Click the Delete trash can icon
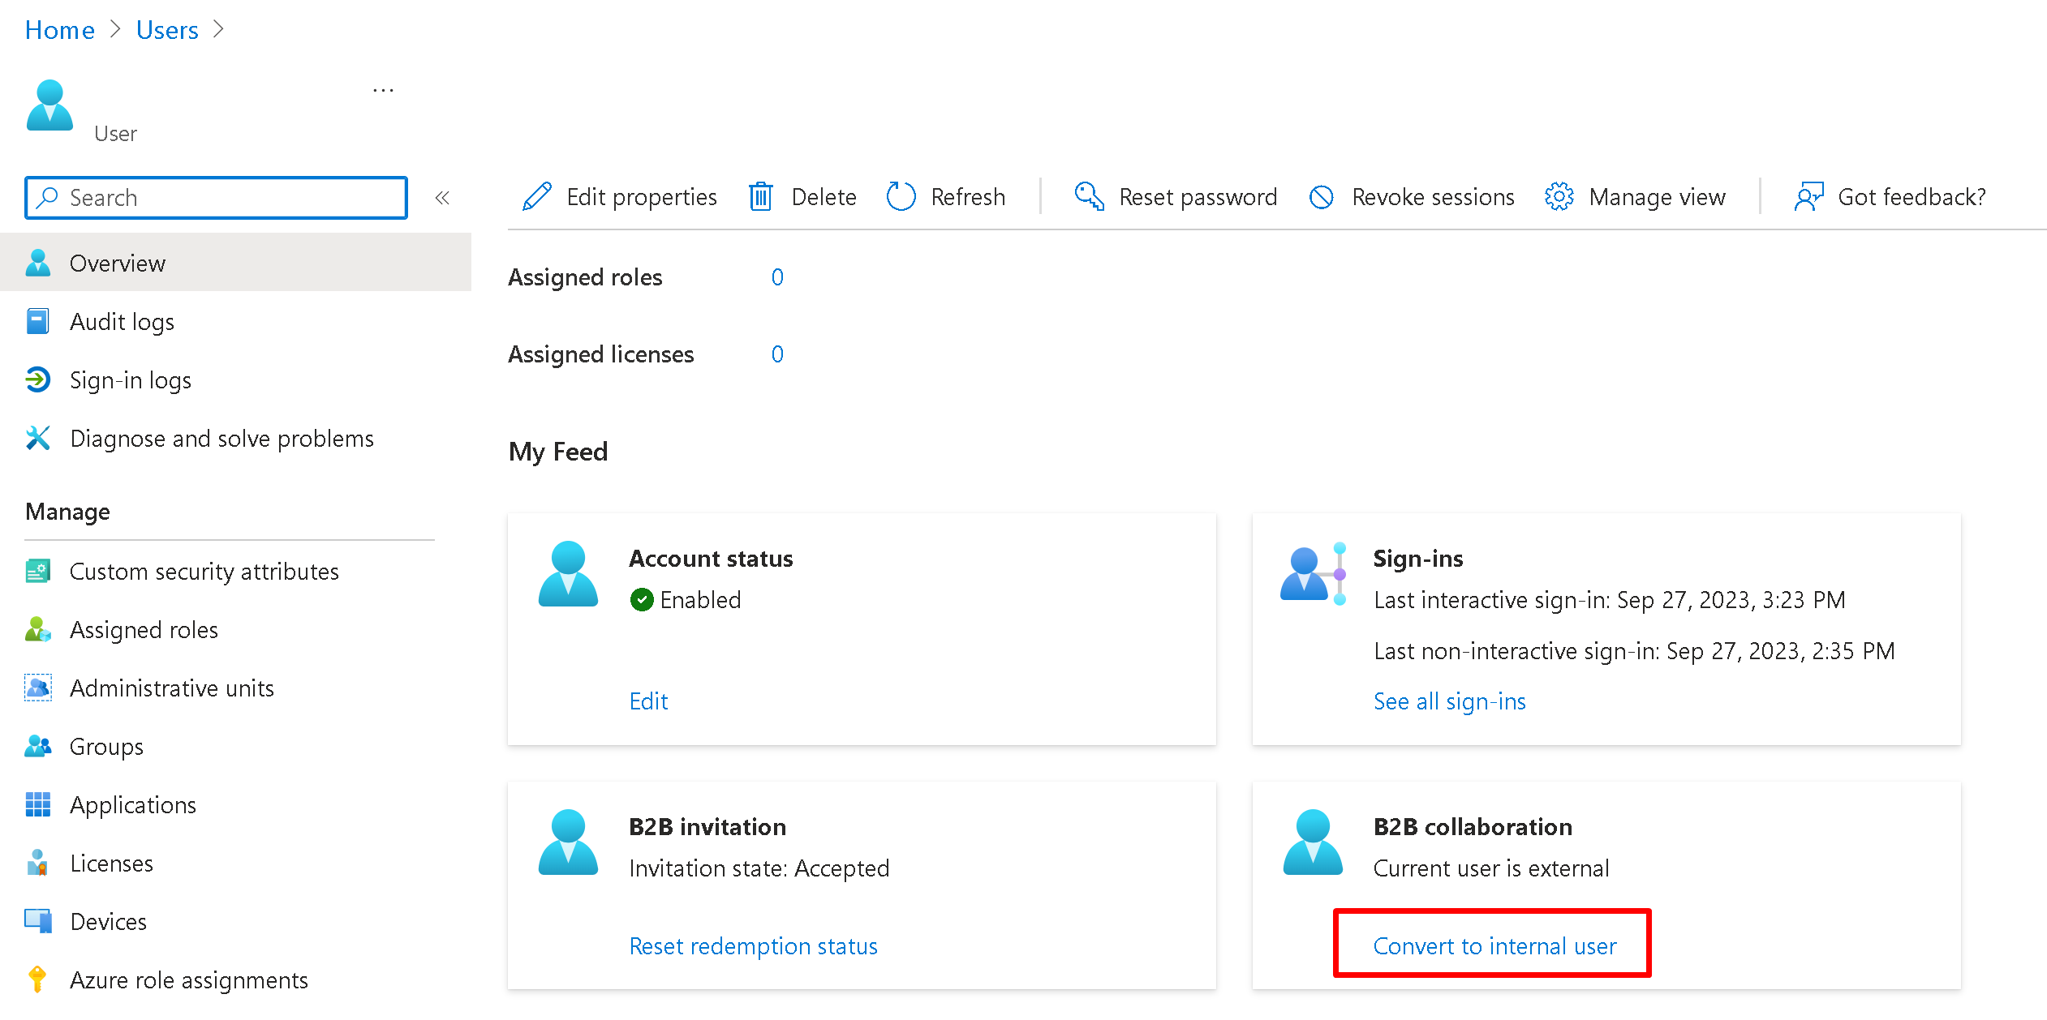Image resolution: width=2047 pixels, height=1020 pixels. pyautogui.click(x=760, y=197)
